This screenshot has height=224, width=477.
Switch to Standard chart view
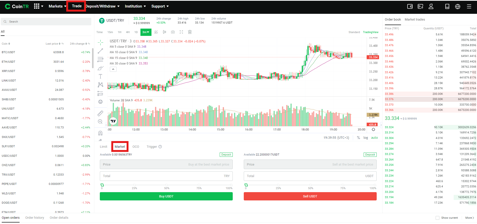coord(354,32)
